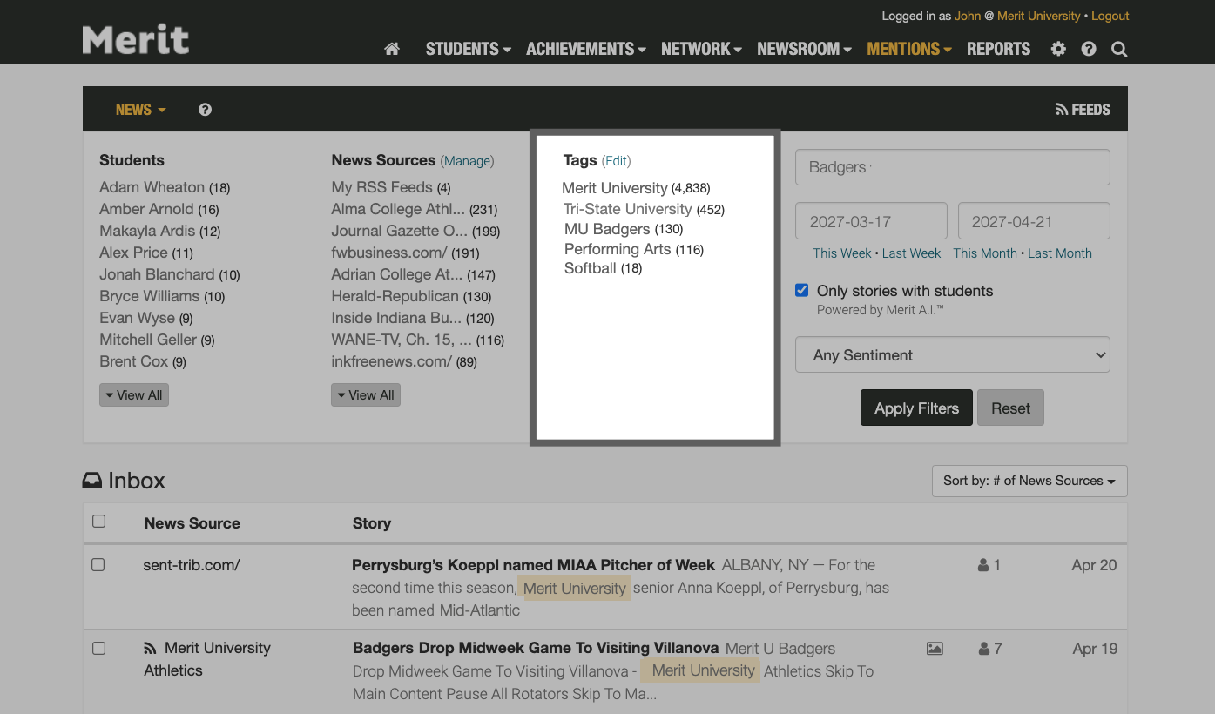The height and width of the screenshot is (714, 1215).
Task: Uncheck 'Only stories with students'
Action: click(801, 290)
